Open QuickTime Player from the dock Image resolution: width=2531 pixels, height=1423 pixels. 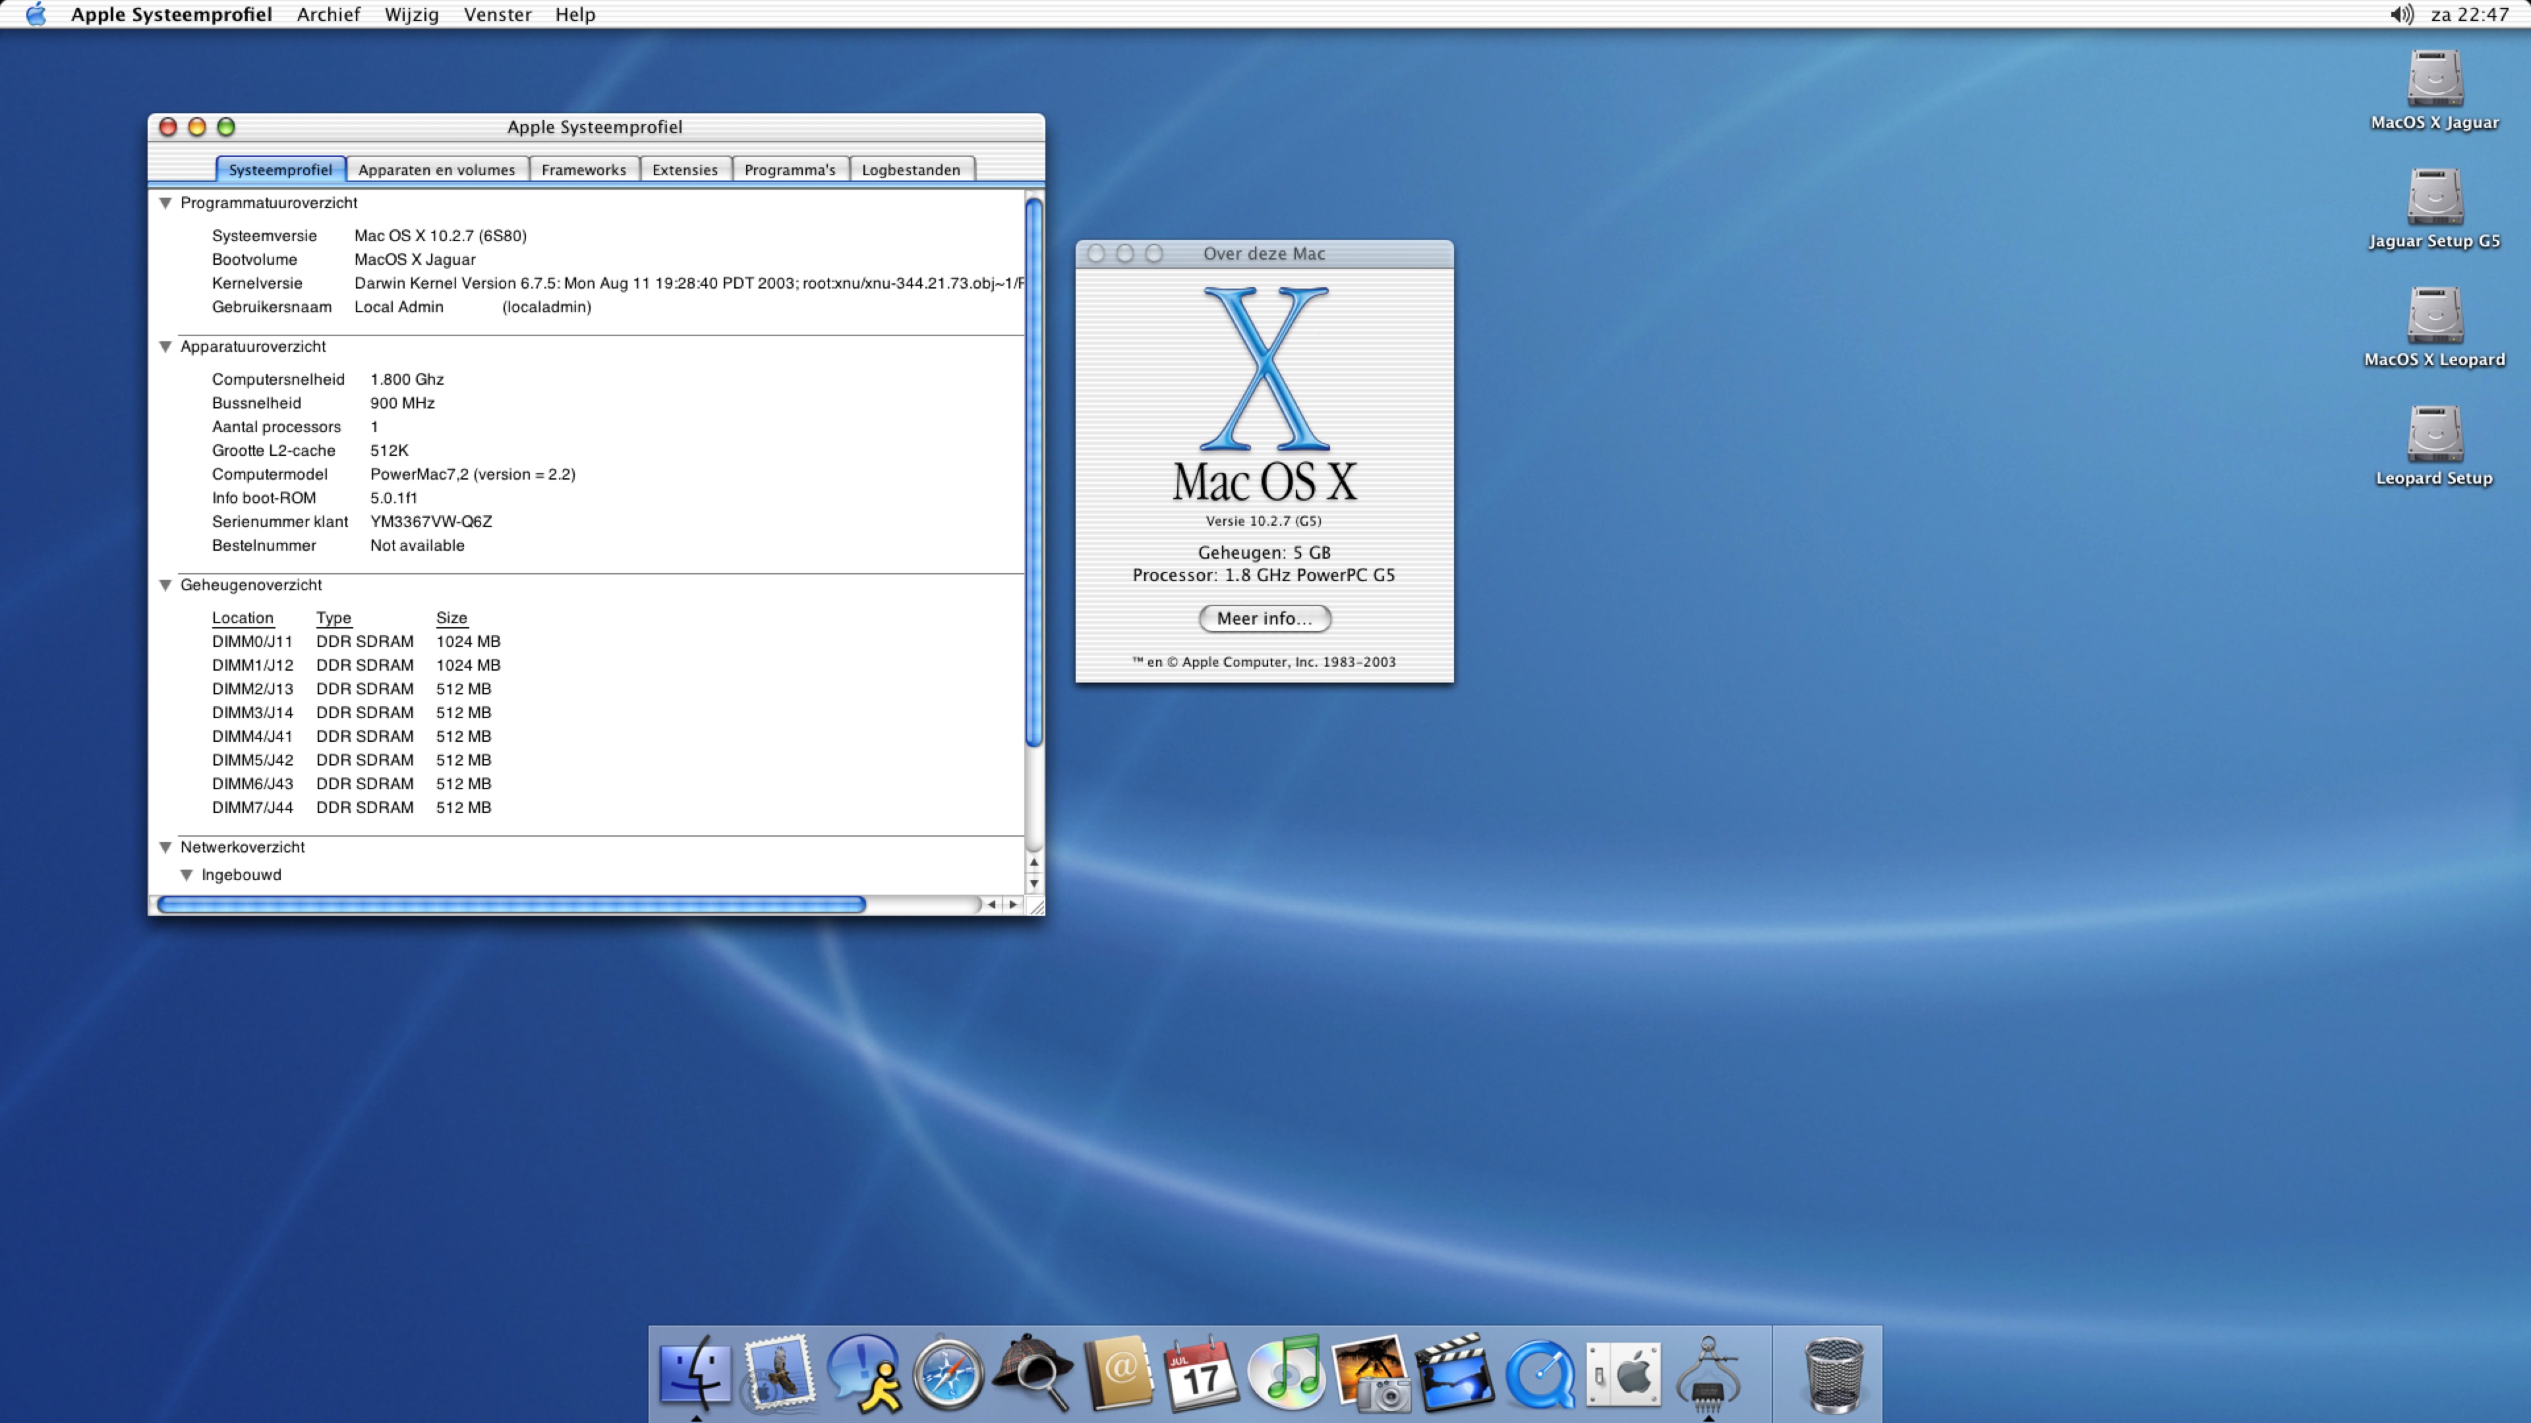click(1540, 1373)
